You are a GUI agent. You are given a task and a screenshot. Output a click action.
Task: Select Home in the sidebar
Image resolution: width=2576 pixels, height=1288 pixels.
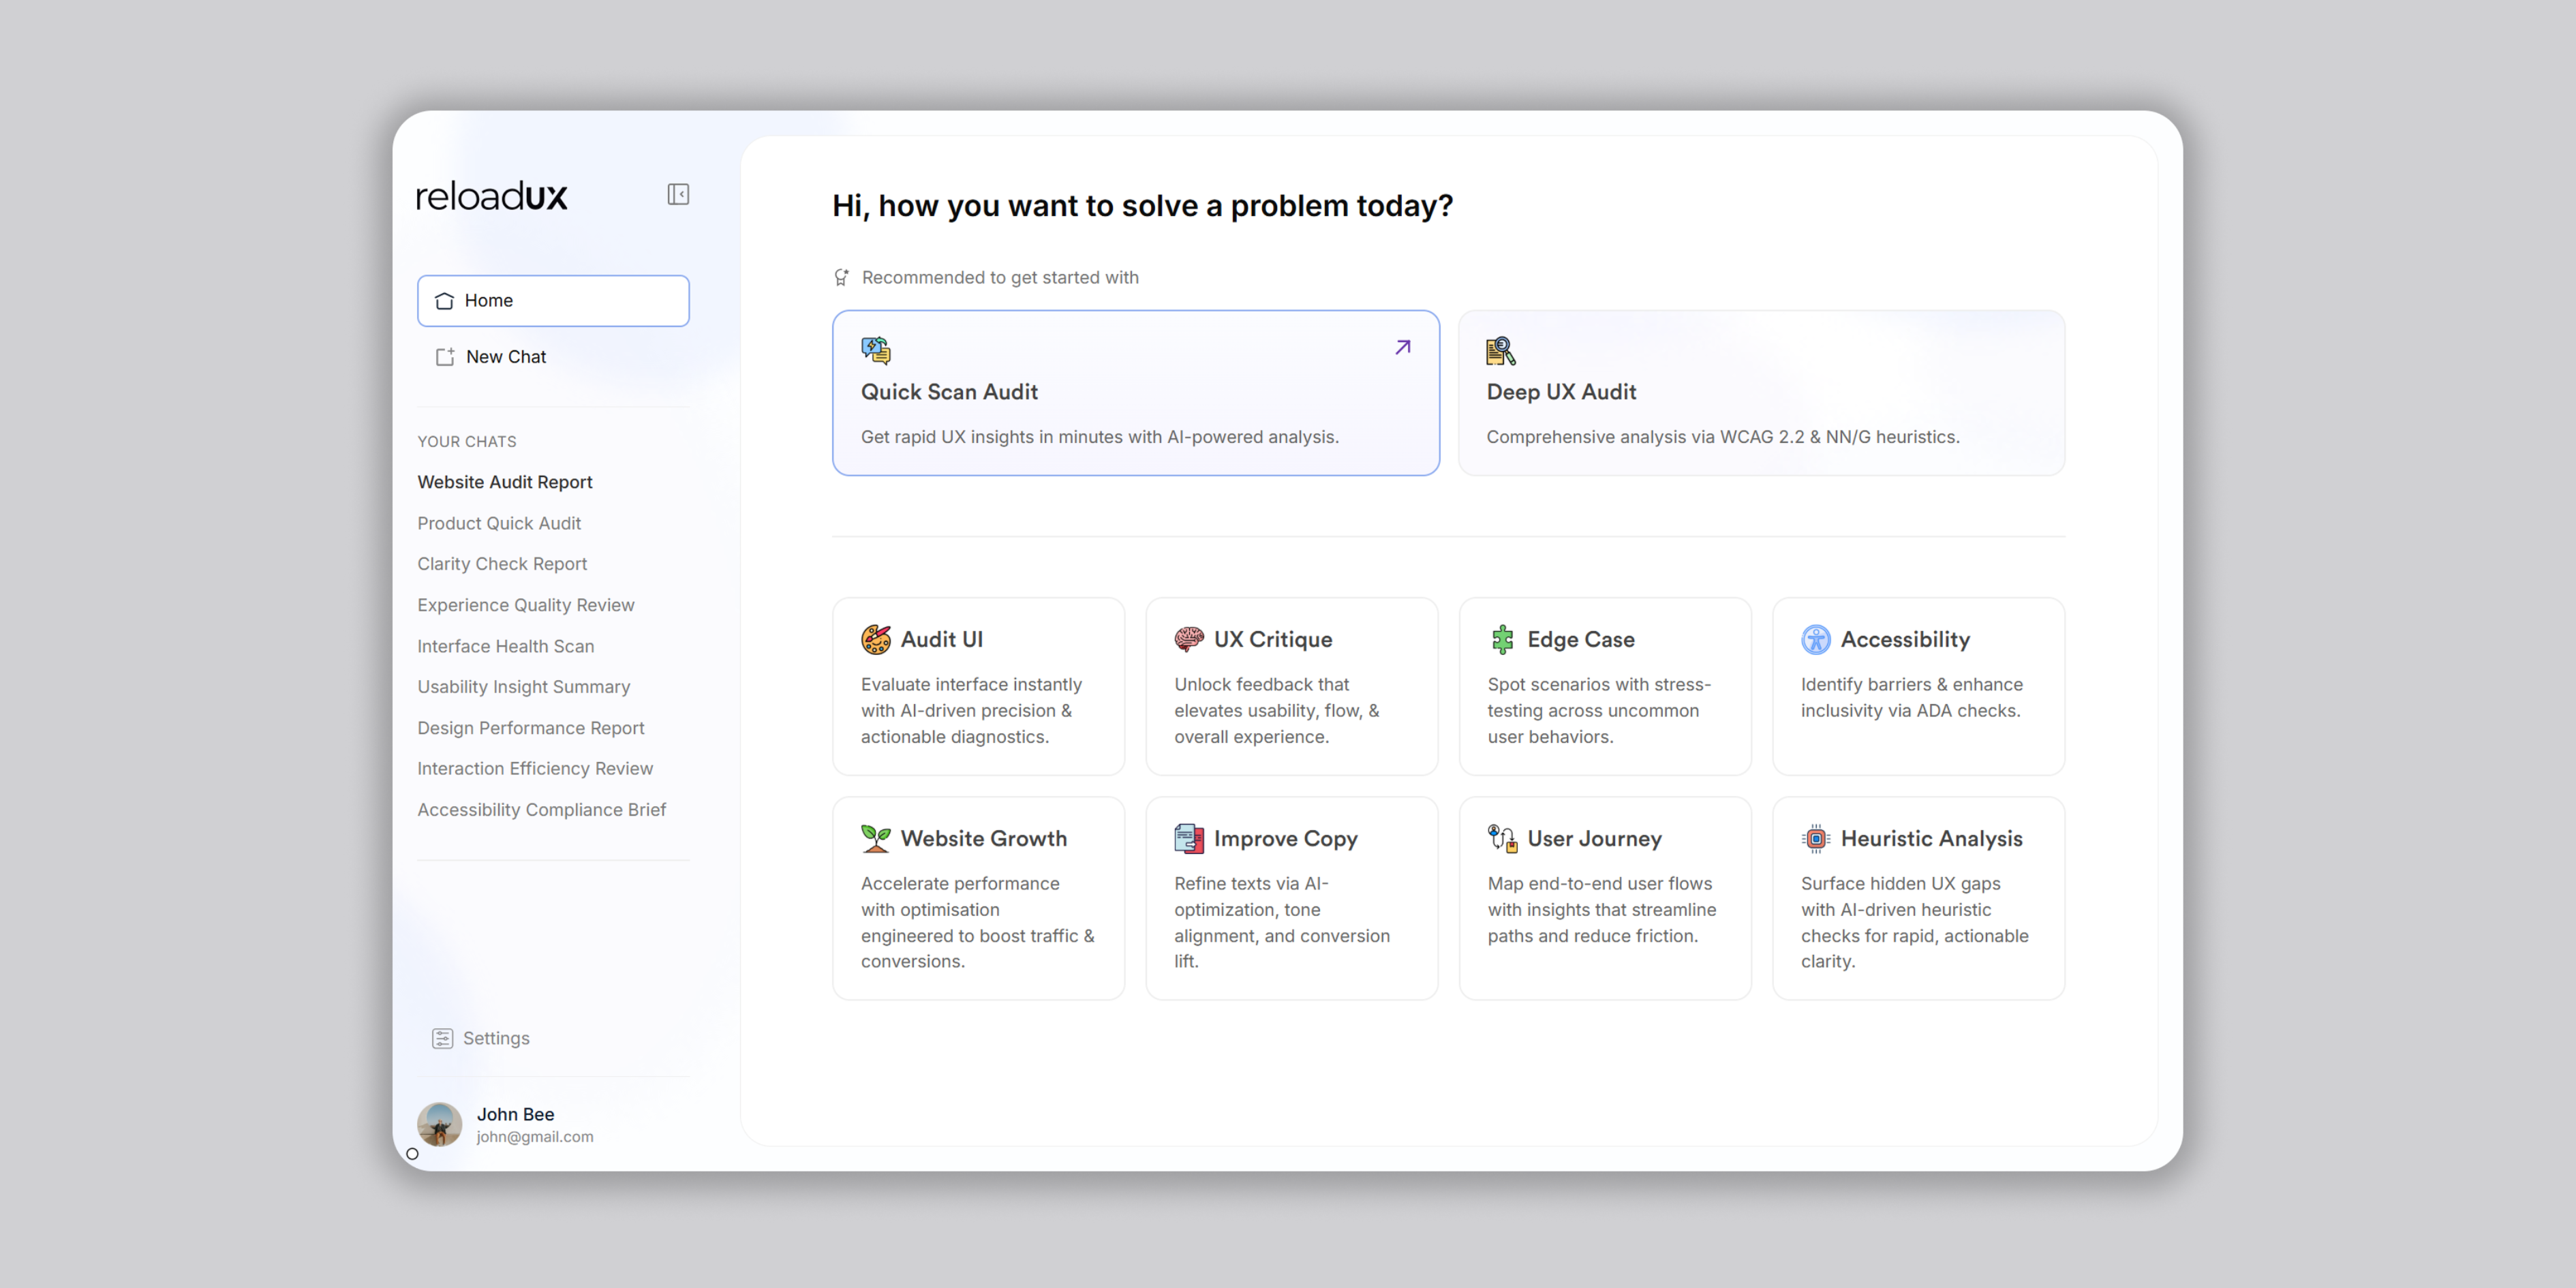click(553, 300)
